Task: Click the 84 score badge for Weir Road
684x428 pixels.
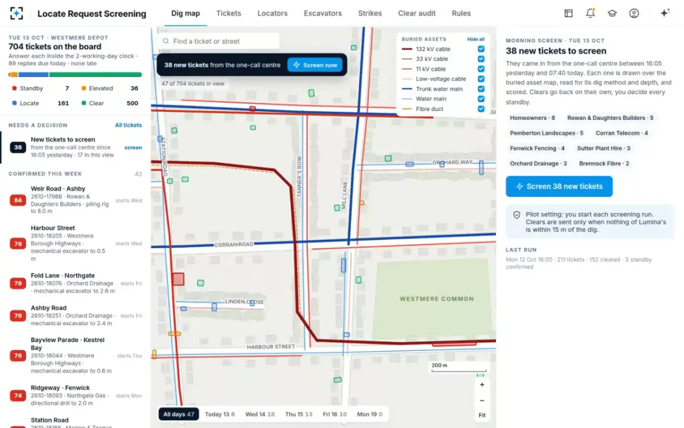Action: coord(18,200)
